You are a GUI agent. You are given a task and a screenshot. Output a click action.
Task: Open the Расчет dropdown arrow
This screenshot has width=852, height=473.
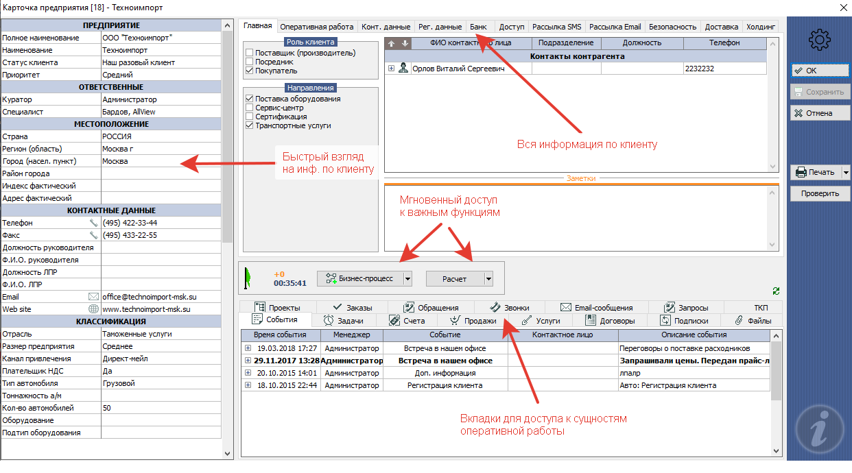coord(488,278)
